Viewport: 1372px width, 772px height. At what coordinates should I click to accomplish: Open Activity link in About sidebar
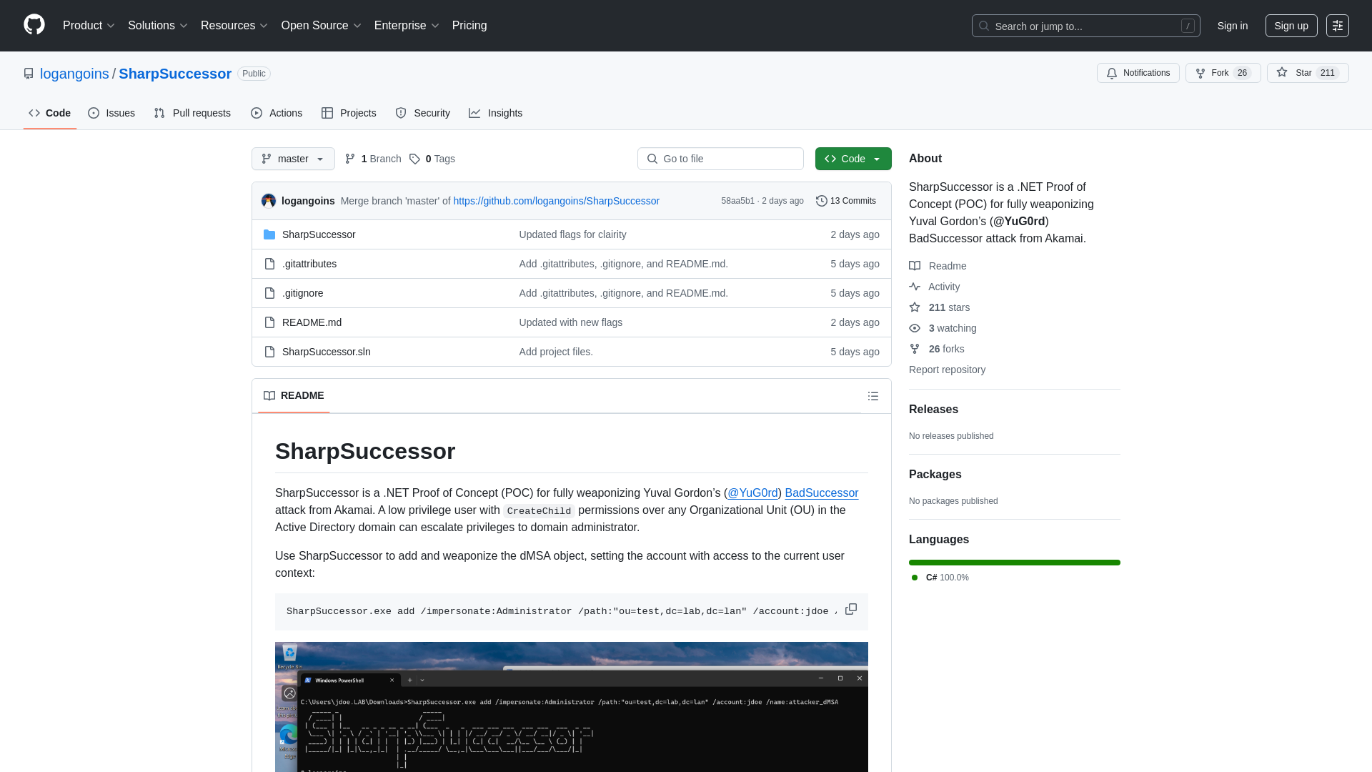(x=935, y=287)
